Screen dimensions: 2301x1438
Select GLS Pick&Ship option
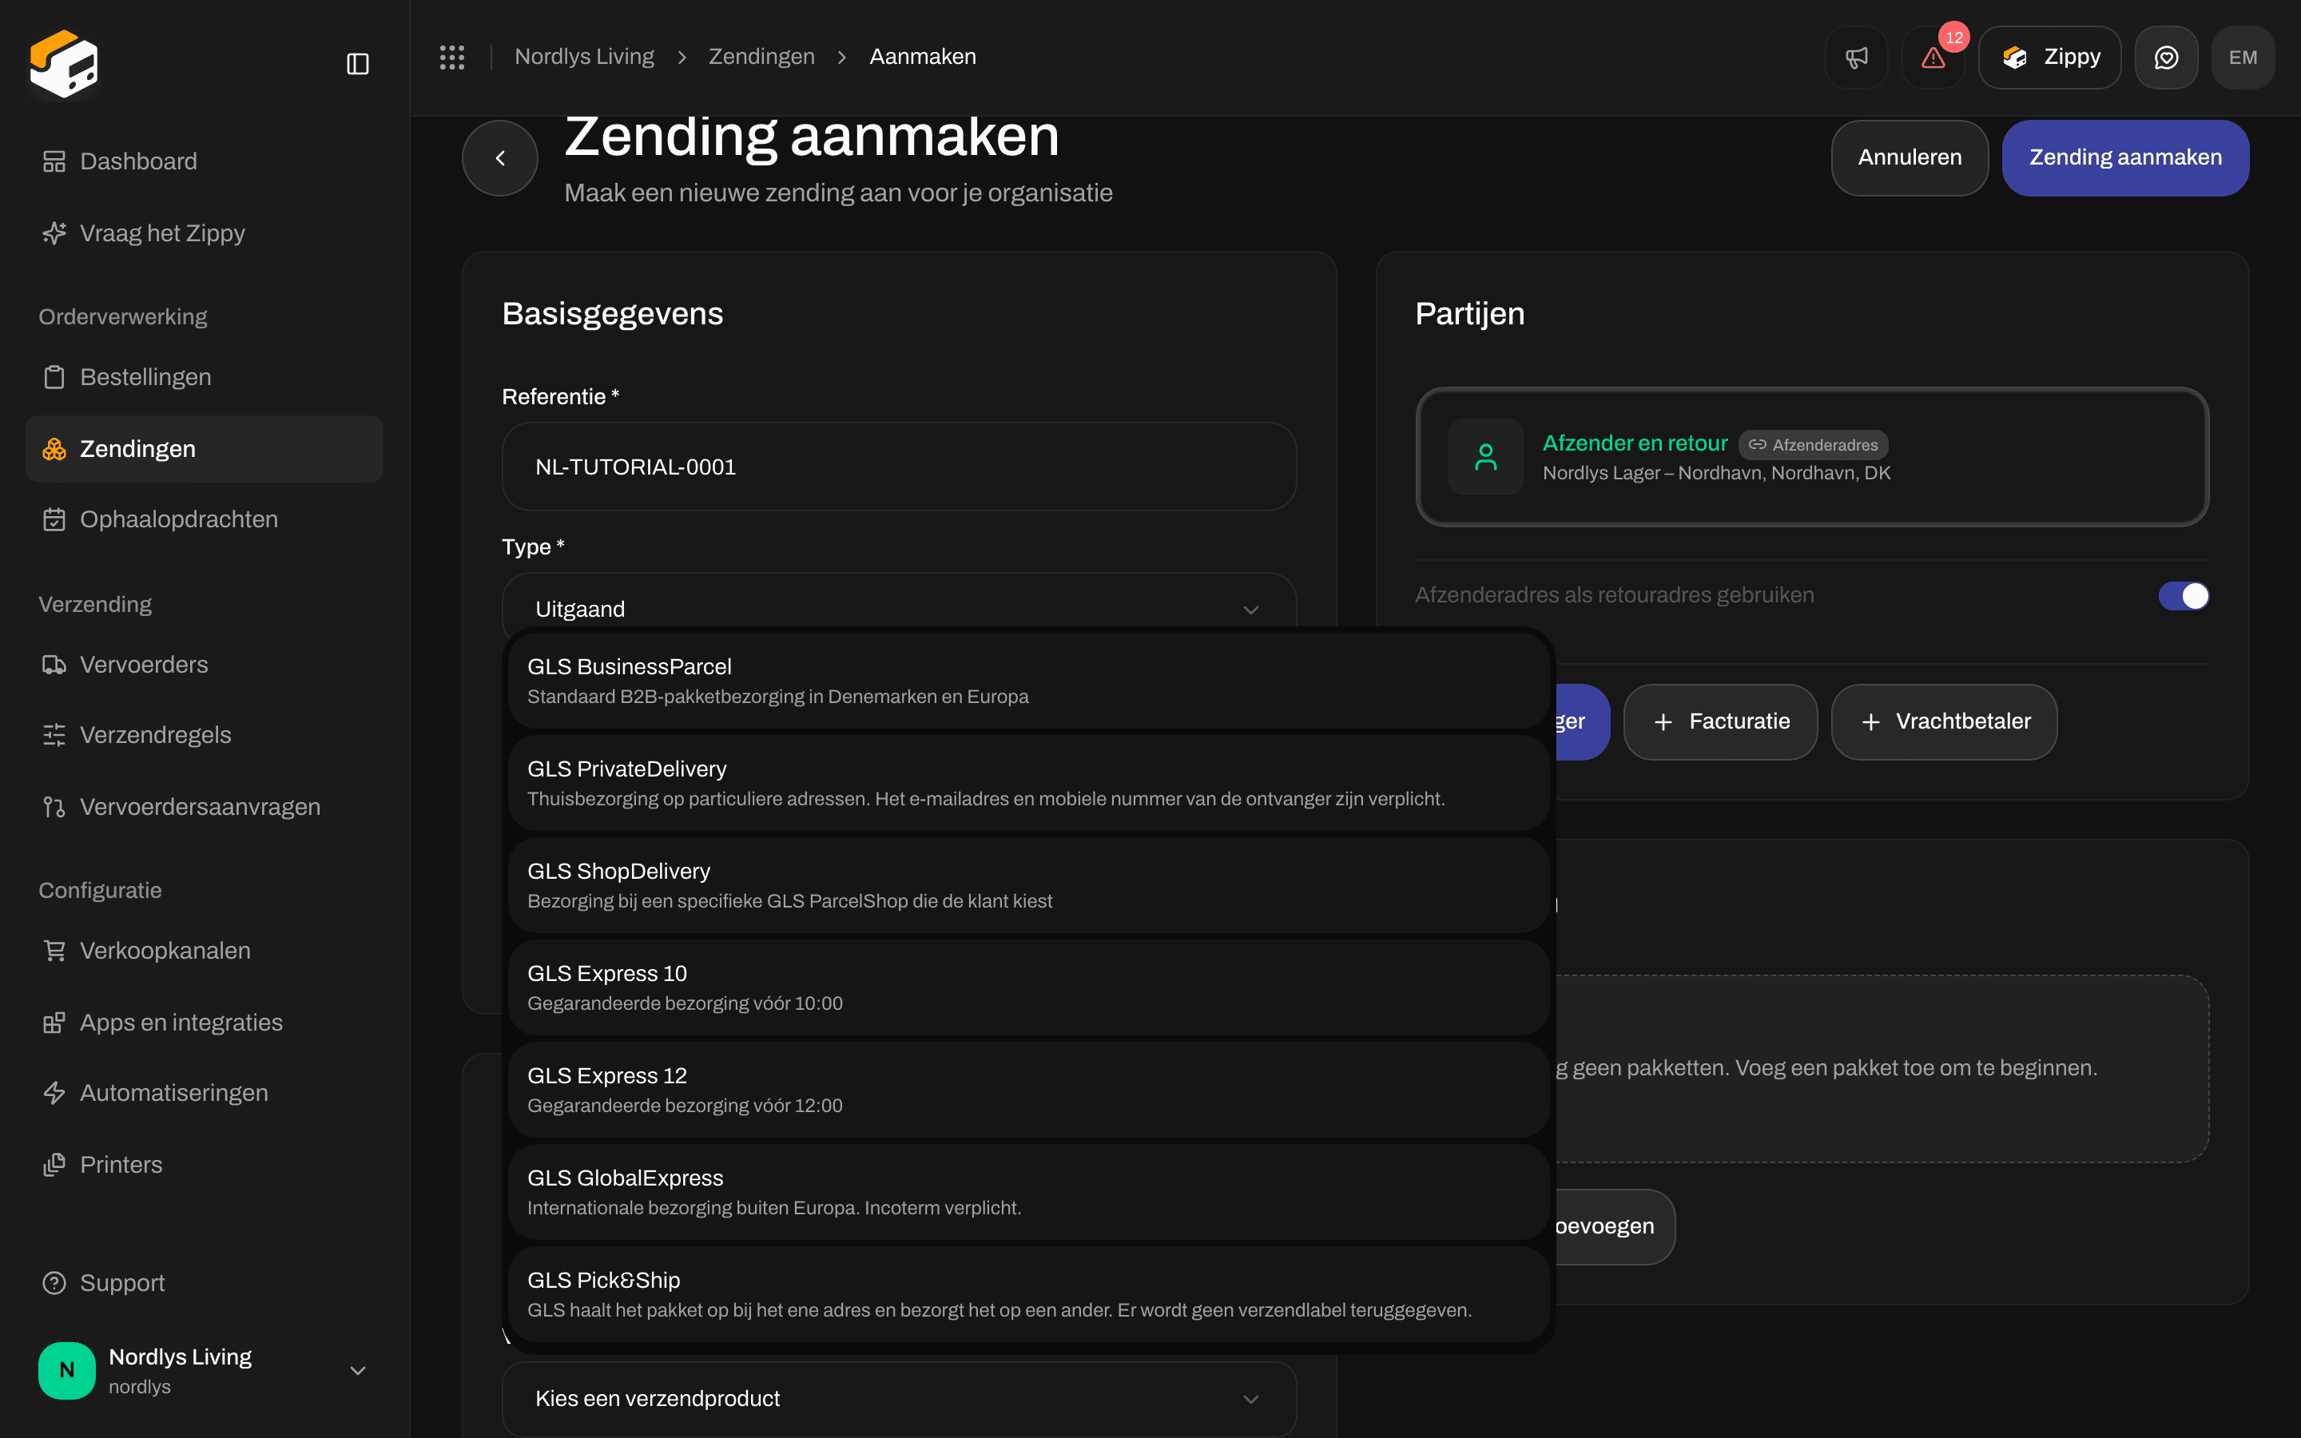click(1029, 1294)
